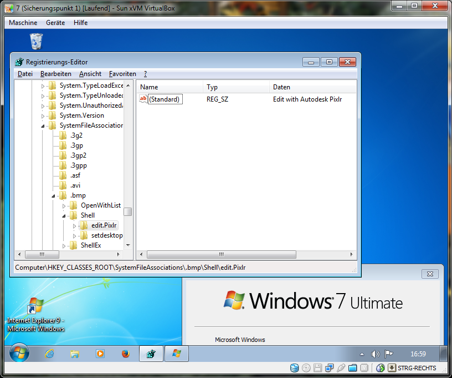Switch to the Windows version taskbar button

[x=176, y=354]
